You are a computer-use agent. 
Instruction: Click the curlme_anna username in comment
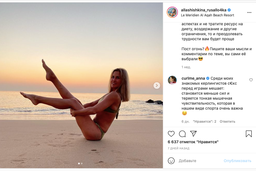193,78
